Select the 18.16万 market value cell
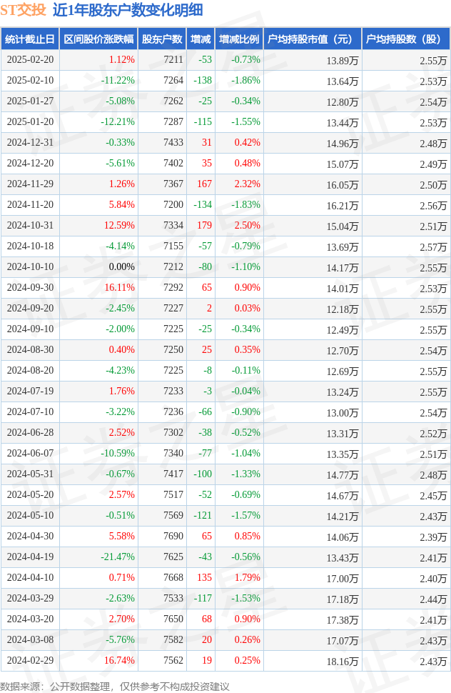 pos(343,661)
